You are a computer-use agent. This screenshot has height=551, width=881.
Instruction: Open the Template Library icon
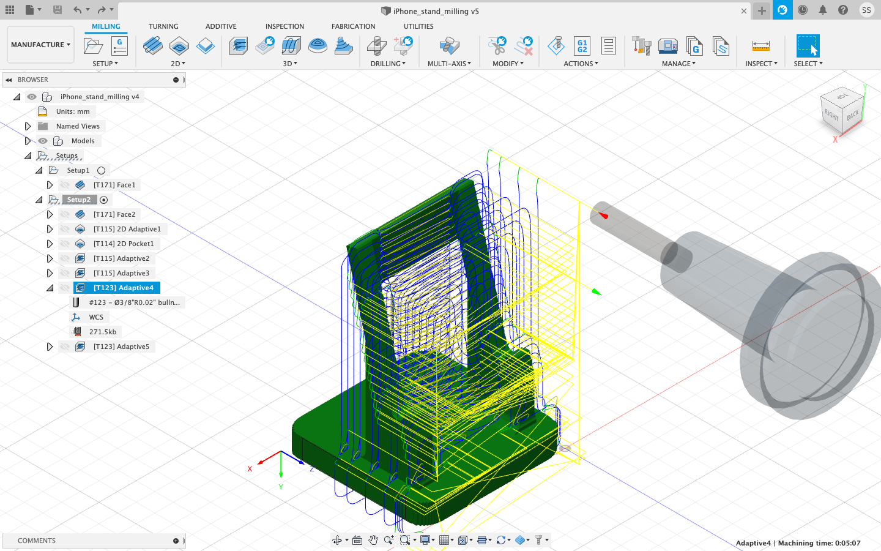721,46
